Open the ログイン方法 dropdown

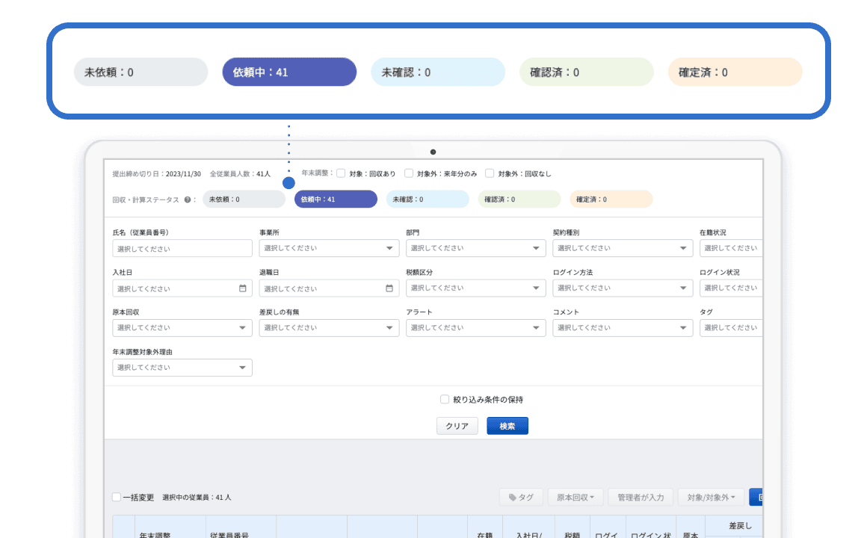[x=623, y=288]
